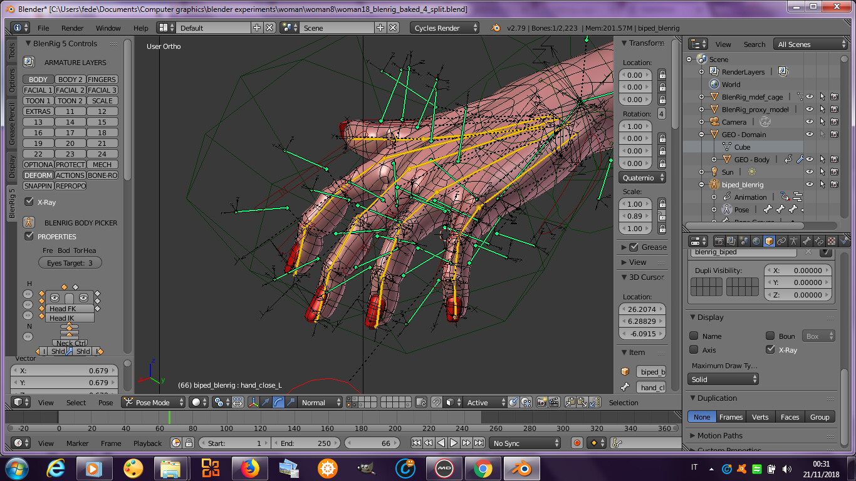Play animation forward in timeline
Screen dimensions: 856x481
point(454,443)
